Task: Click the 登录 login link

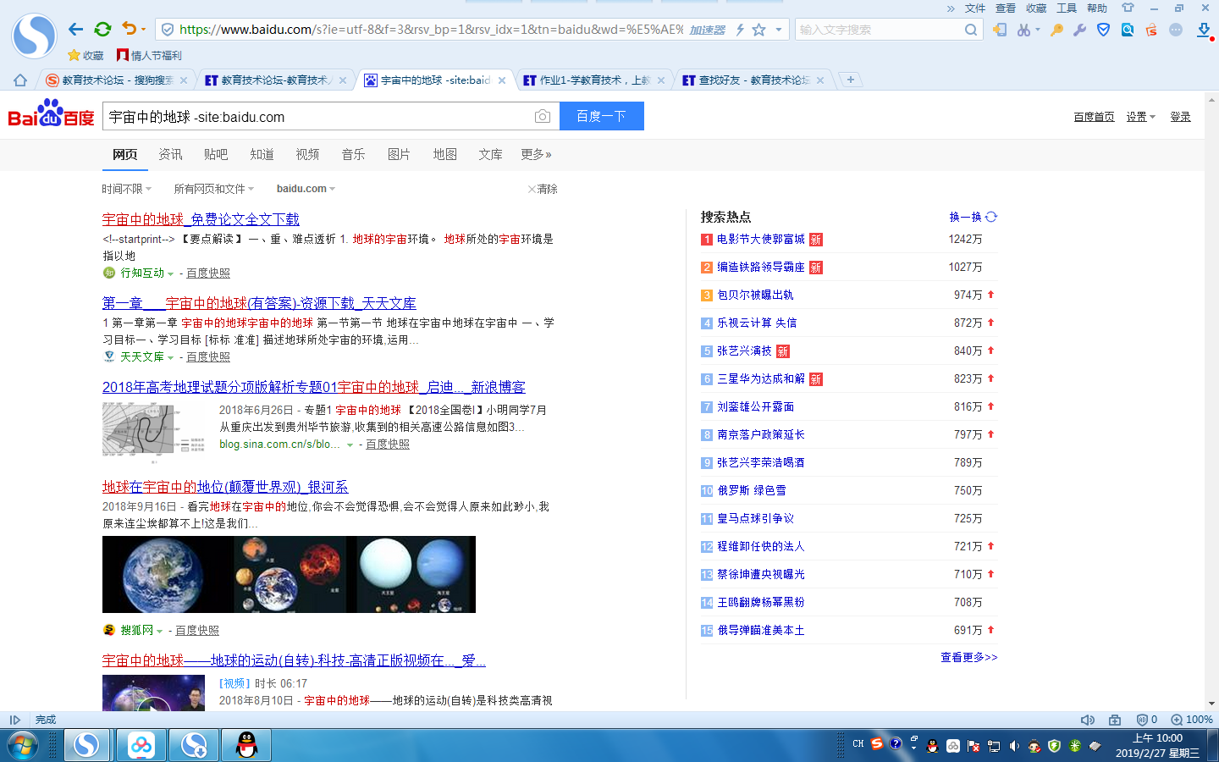Action: (x=1181, y=117)
